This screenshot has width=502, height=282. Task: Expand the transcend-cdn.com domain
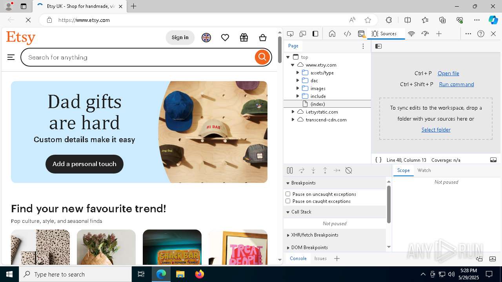tap(293, 120)
